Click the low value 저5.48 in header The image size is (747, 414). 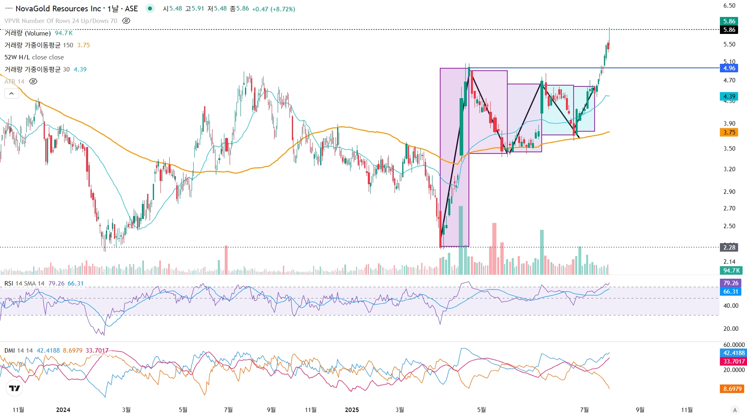(x=217, y=8)
